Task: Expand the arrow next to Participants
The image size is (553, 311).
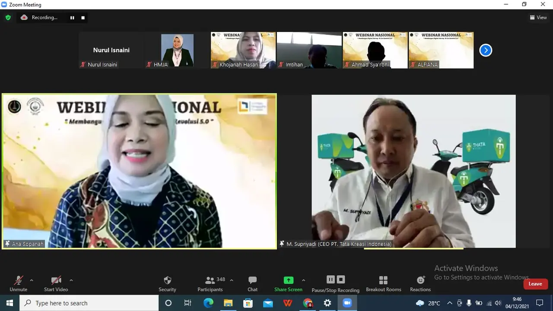Action: tap(232, 280)
